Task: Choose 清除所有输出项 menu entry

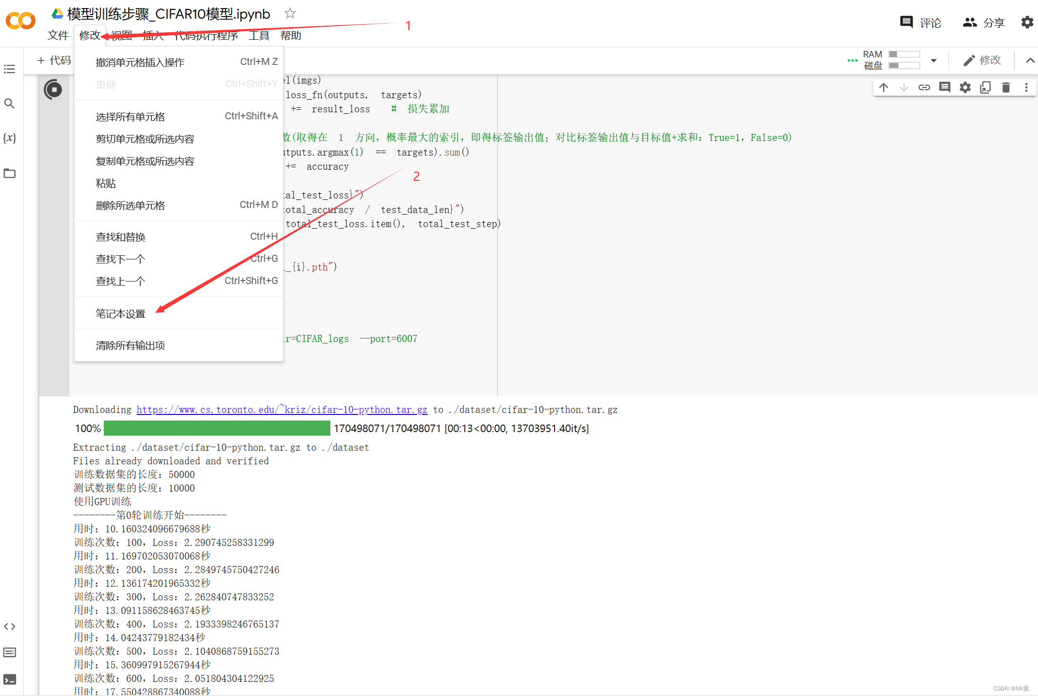Action: click(x=179, y=345)
